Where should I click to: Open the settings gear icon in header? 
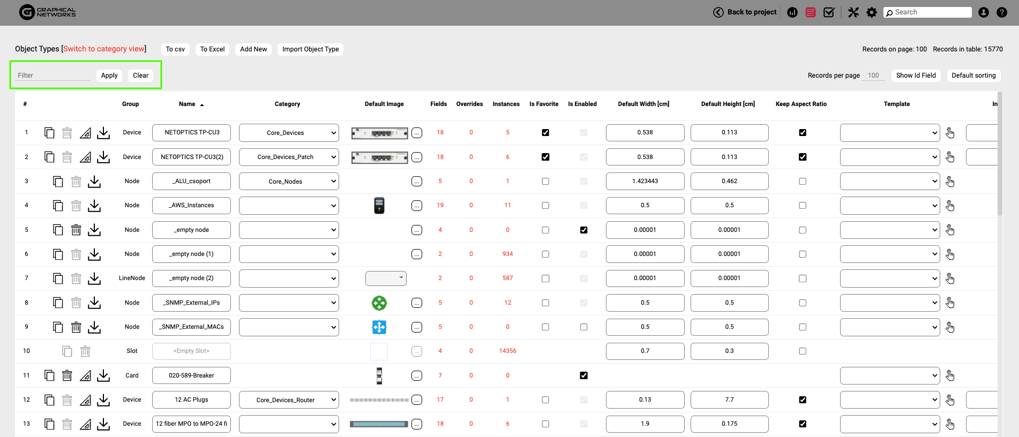pos(872,12)
